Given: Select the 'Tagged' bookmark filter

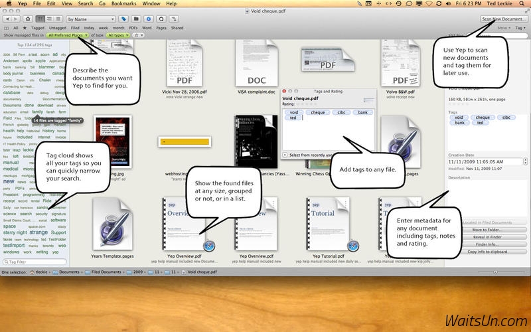Looking at the screenshot, I should (38, 28).
